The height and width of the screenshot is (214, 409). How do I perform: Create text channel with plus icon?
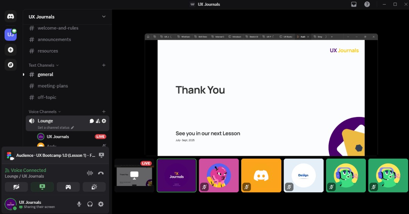tap(104, 65)
